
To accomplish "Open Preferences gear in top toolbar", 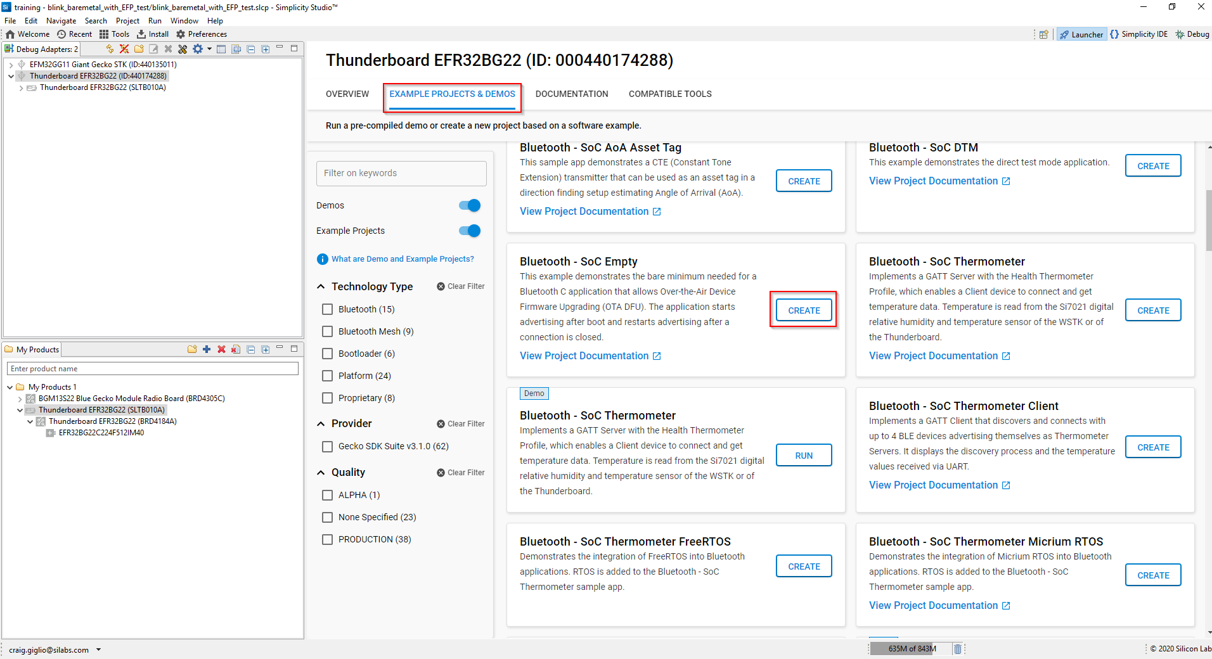I will tap(181, 34).
